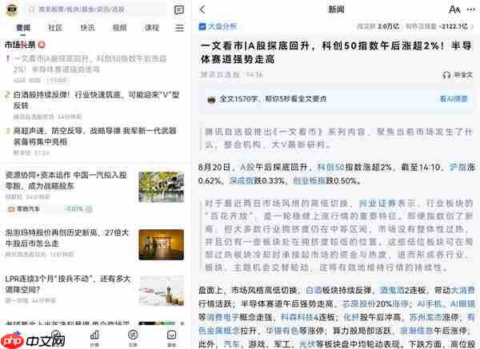Open the 兴业证券 link in quoted paragraph
Viewport: 480px width, 349px height.
(377, 203)
